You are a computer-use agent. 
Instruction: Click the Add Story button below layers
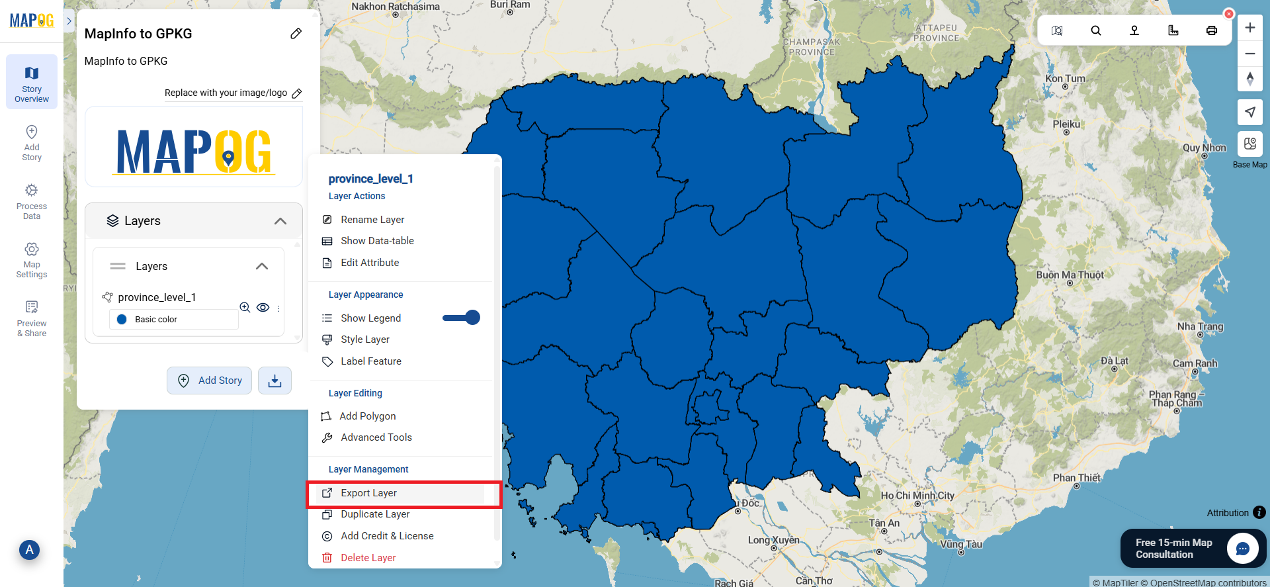(x=209, y=381)
